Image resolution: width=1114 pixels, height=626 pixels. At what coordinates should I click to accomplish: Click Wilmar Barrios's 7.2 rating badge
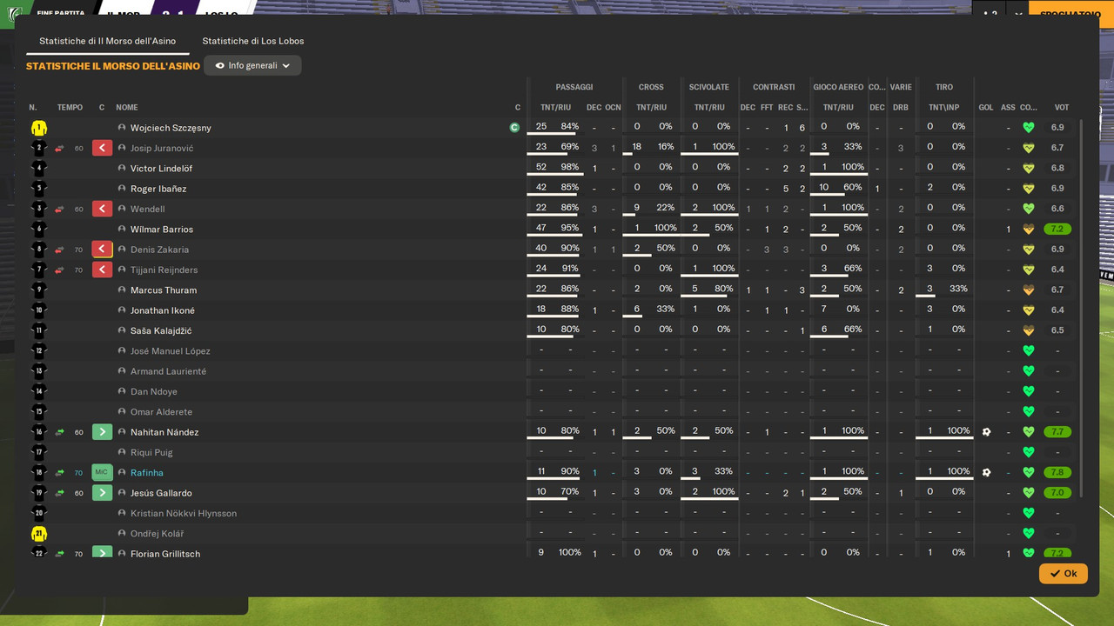[x=1058, y=230]
